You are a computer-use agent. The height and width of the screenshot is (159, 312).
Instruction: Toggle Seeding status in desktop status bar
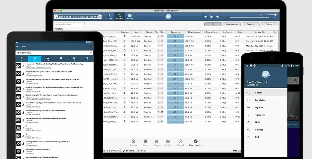point(129,151)
